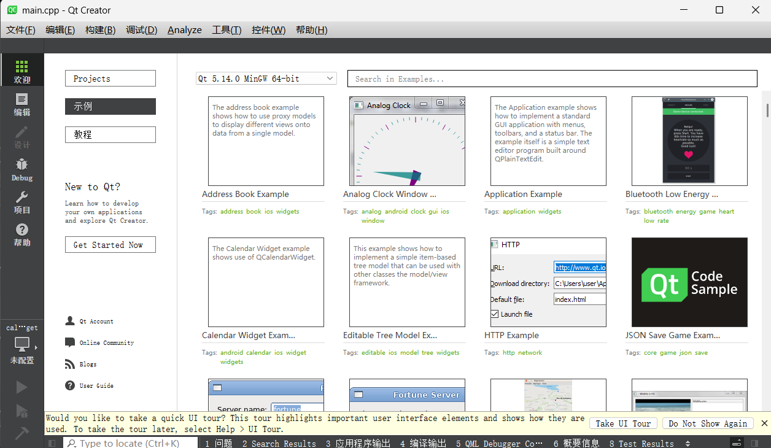Open the 编辑(E) menu
Image resolution: width=771 pixels, height=448 pixels.
click(x=60, y=30)
